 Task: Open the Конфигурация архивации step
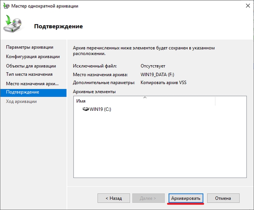[33, 57]
